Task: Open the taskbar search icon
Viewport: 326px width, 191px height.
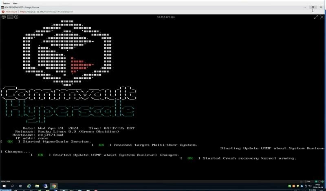Action: pos(12,186)
